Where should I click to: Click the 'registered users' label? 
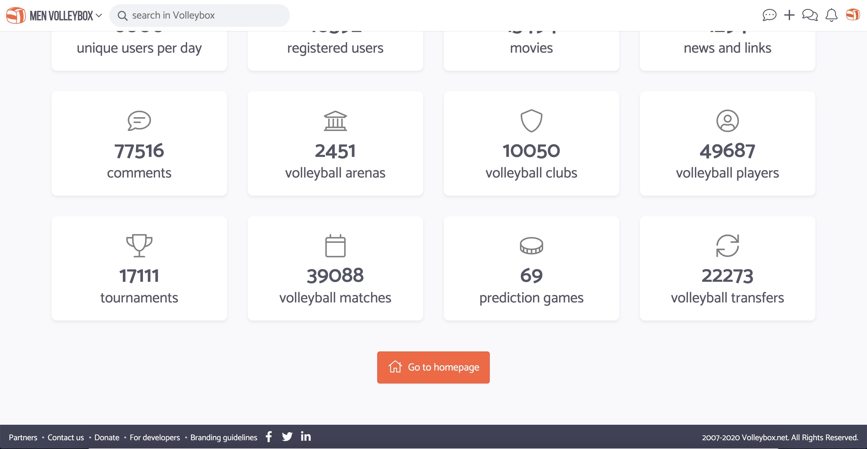click(335, 48)
